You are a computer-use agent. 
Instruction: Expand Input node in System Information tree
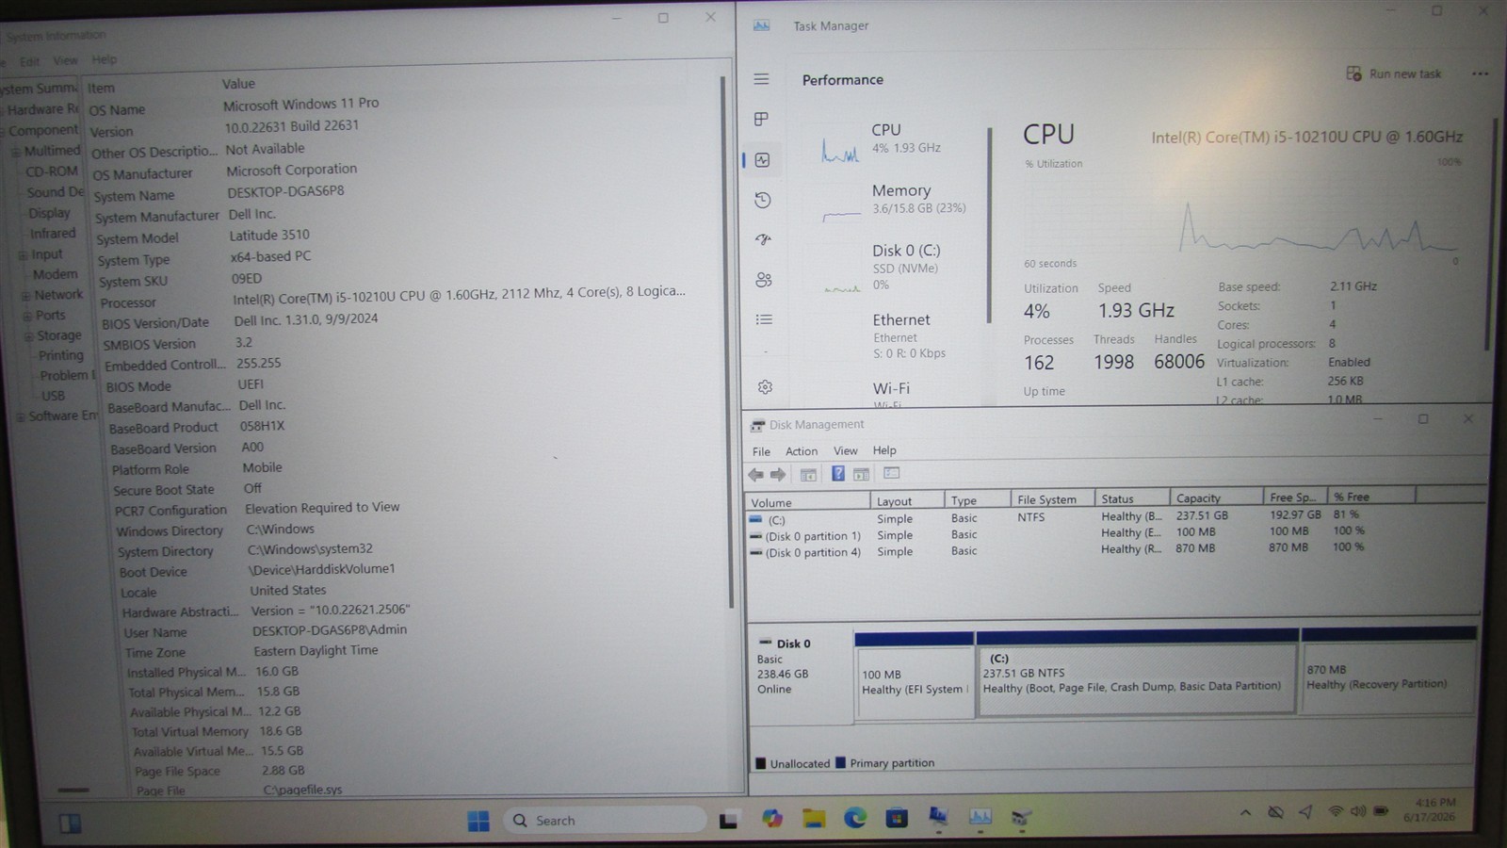pos(23,254)
